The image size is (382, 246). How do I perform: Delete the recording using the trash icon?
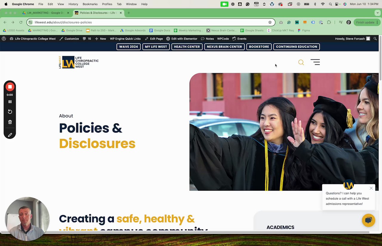coord(10,122)
